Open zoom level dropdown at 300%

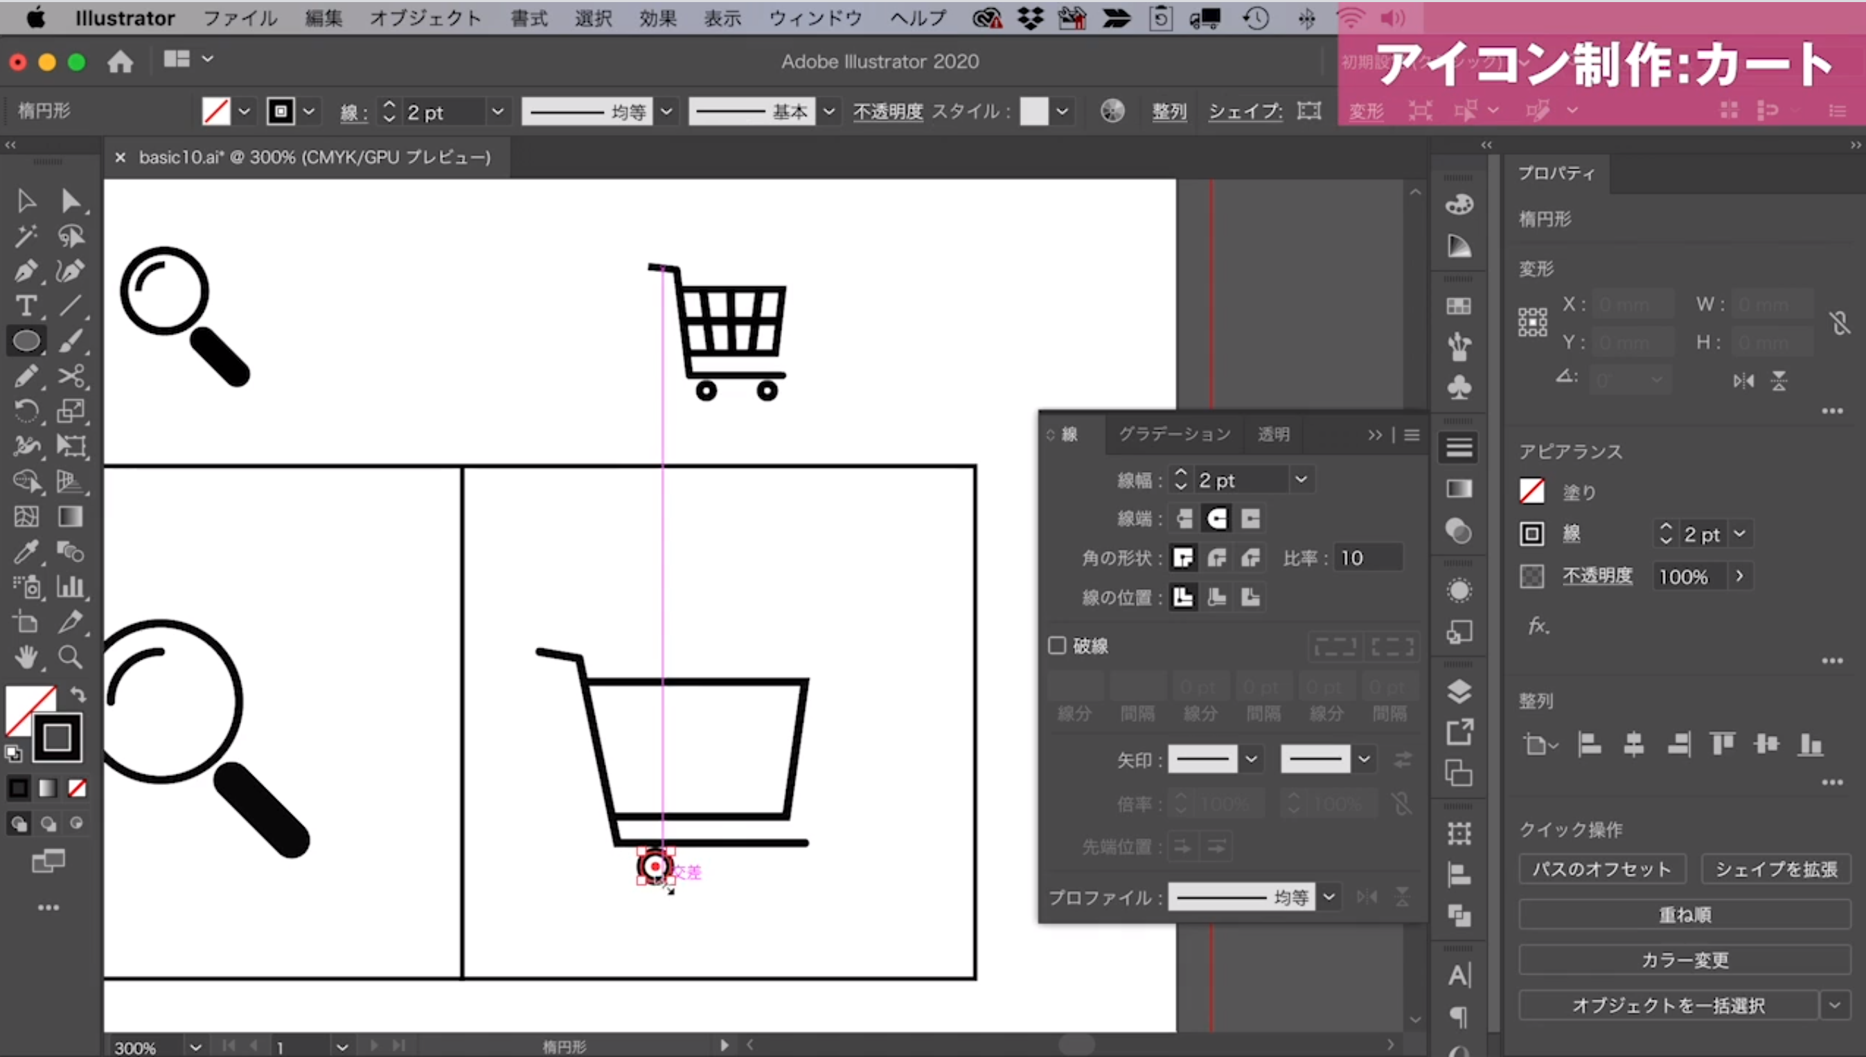(x=195, y=1047)
